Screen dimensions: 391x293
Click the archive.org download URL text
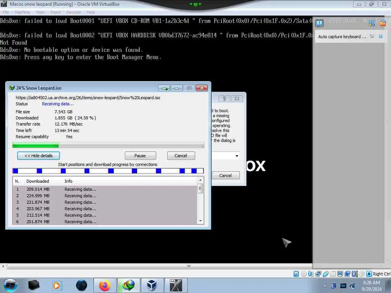(88, 98)
